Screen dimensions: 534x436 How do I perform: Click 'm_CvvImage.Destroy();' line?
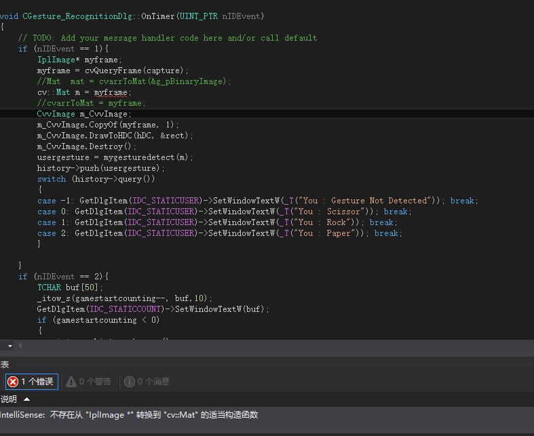tap(86, 146)
